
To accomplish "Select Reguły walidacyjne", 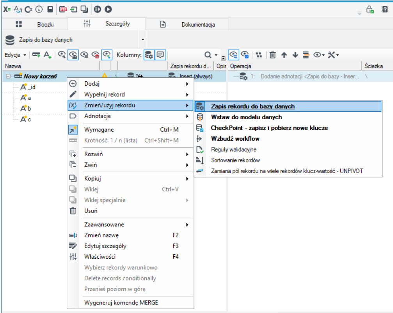I will coord(288,150).
